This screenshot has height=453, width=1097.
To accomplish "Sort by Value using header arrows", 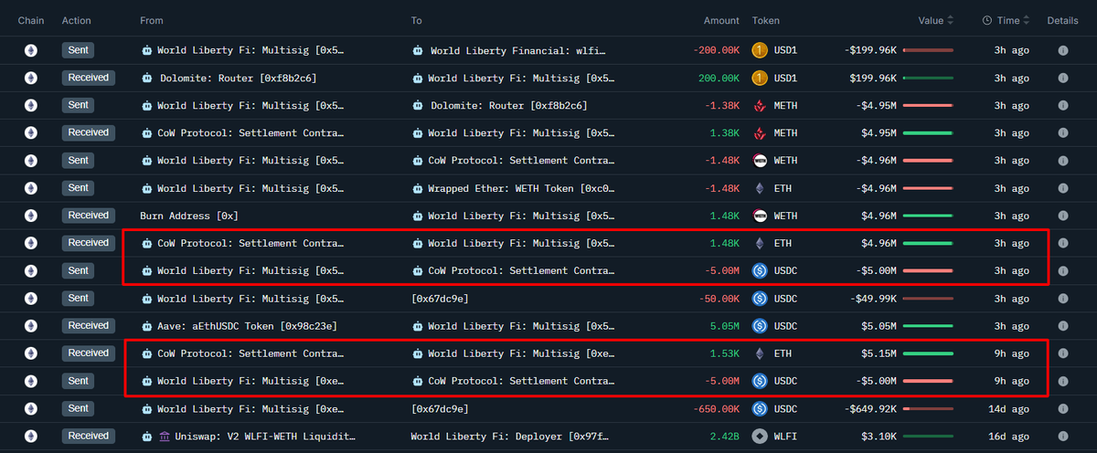I will pyautogui.click(x=950, y=20).
